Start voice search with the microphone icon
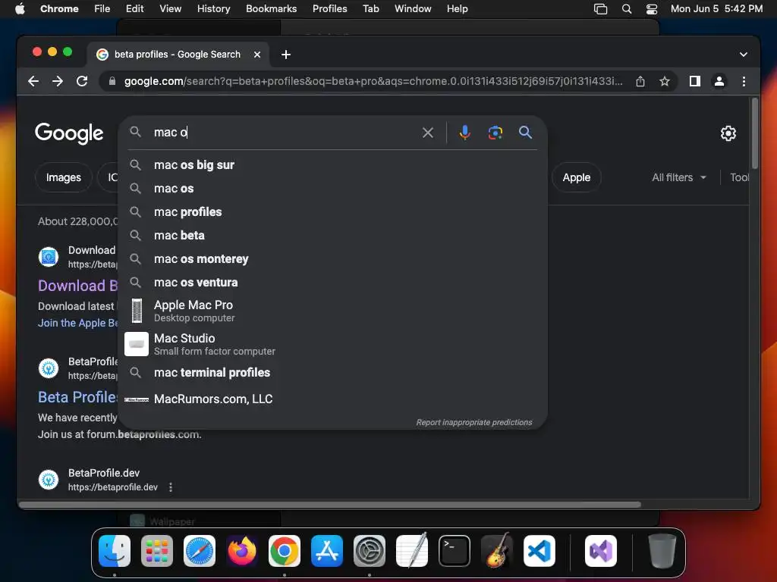 point(465,132)
